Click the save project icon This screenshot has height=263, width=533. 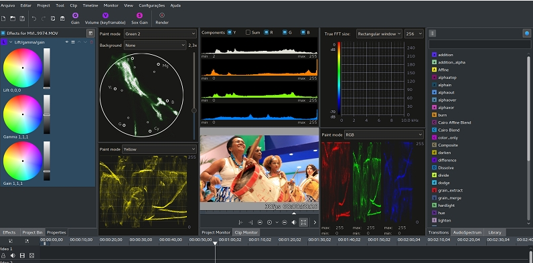click(22, 18)
